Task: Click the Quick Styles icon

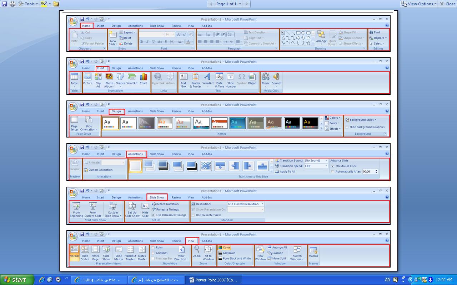Action: coord(332,35)
